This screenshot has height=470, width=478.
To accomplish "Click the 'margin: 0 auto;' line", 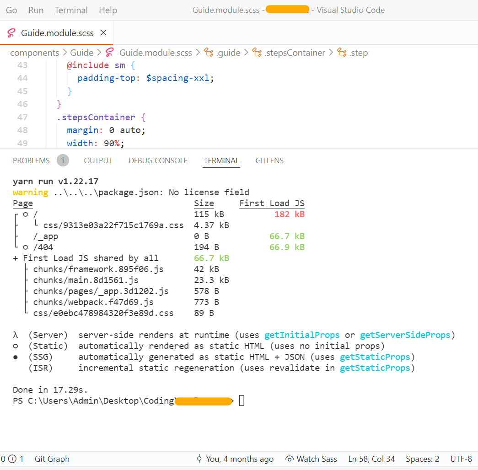I will tap(106, 130).
